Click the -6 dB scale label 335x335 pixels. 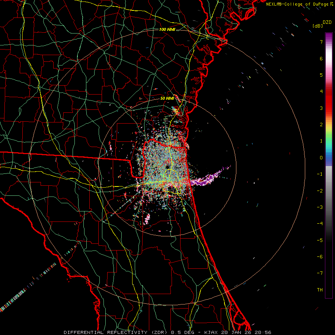click(320, 256)
